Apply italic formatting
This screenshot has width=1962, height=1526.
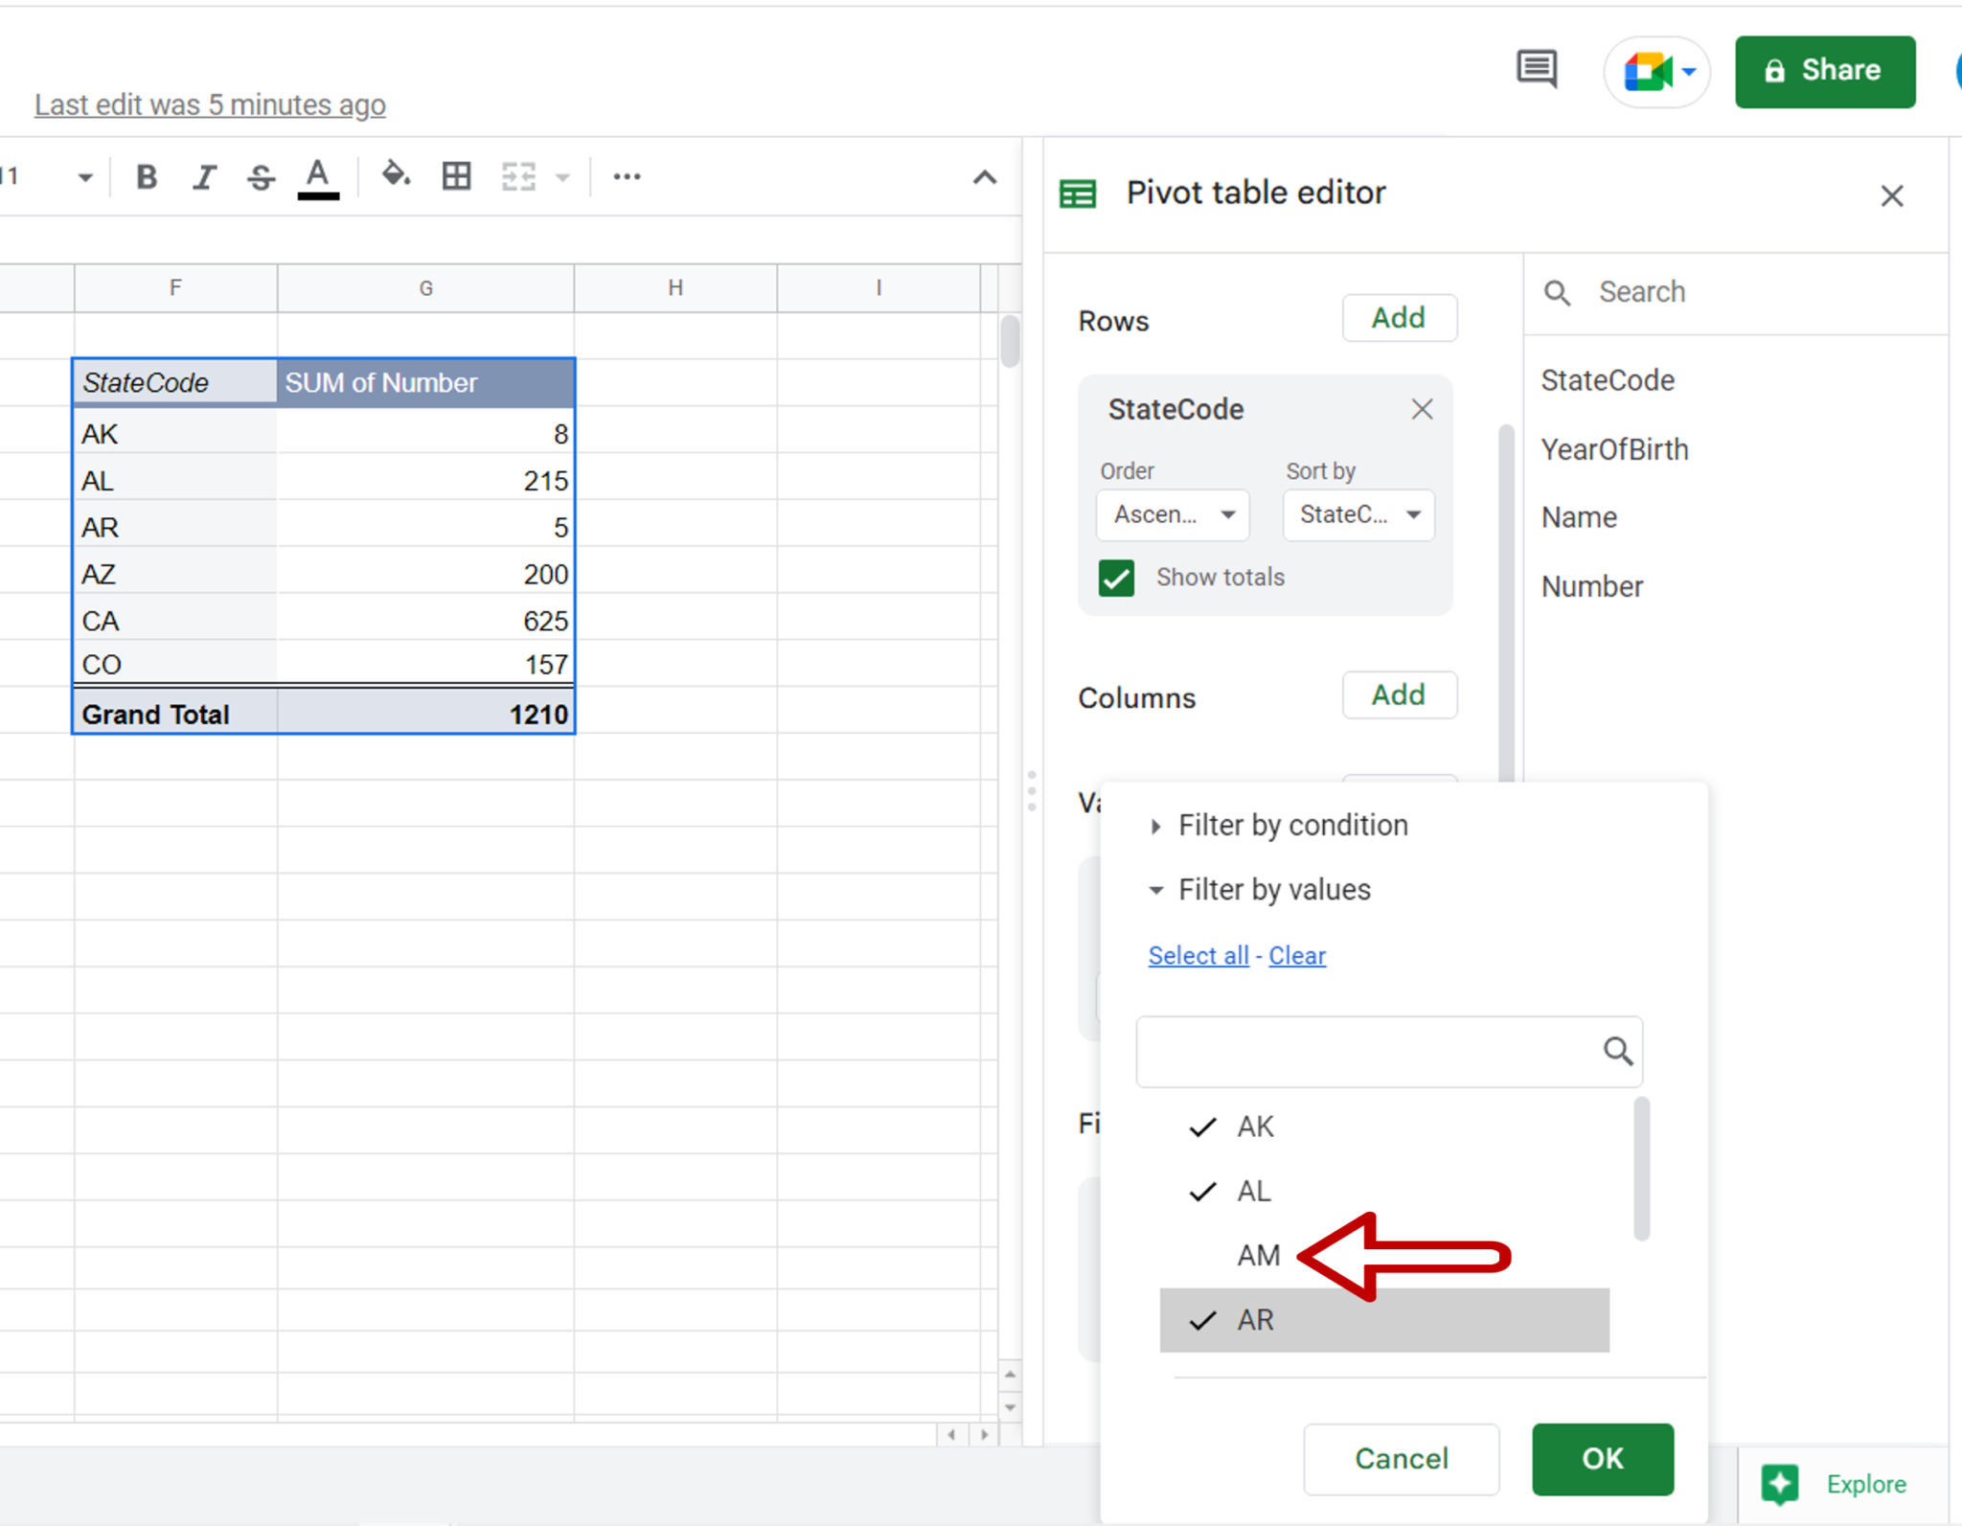coord(203,176)
